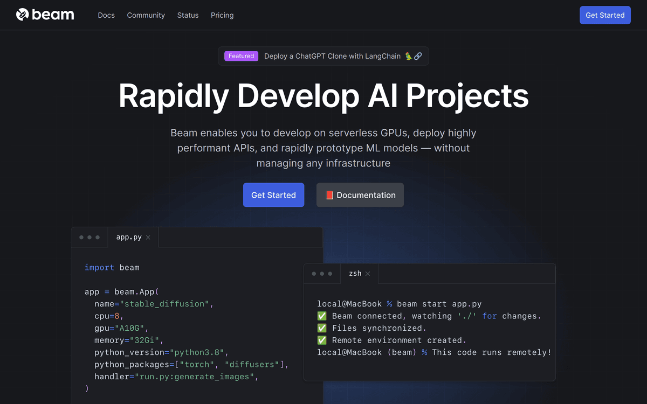Click Get Started in the top-right header
This screenshot has height=404, width=647.
[605, 15]
